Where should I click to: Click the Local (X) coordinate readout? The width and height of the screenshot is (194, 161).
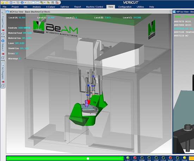click(x=17, y=18)
